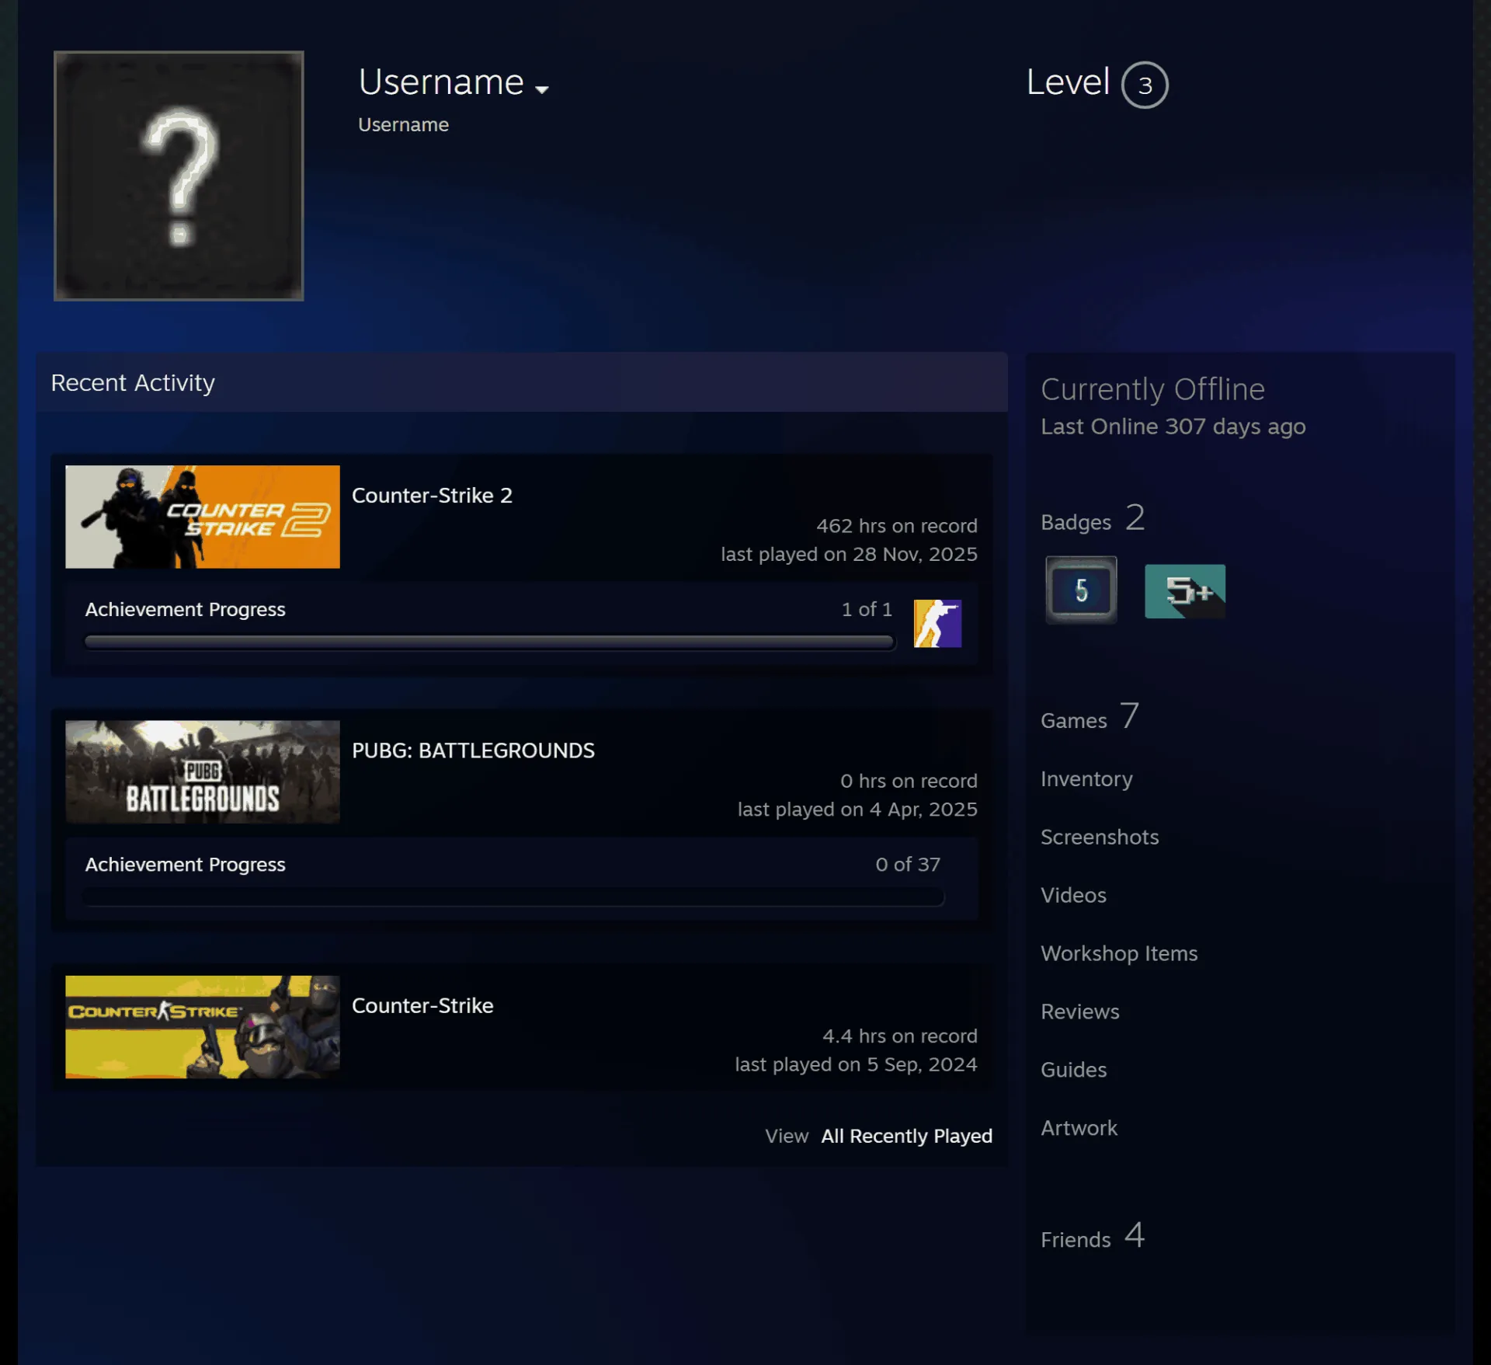This screenshot has height=1365, width=1491.
Task: Go to Inventory
Action: [1086, 778]
